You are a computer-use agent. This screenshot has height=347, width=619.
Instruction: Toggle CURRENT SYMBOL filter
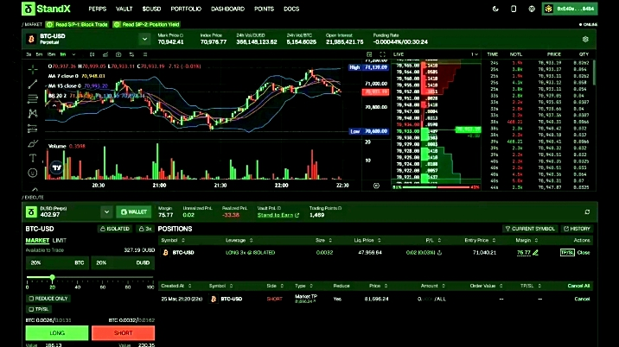tap(530, 229)
